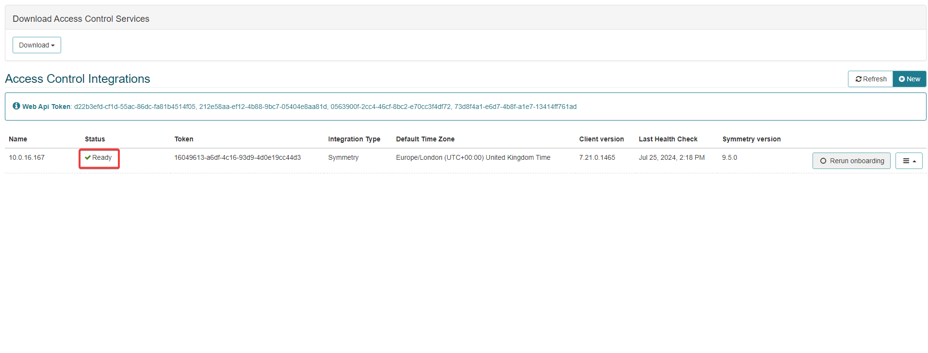Click the circle icon in Rerun onboarding
This screenshot has width=928, height=353.
tap(823, 161)
